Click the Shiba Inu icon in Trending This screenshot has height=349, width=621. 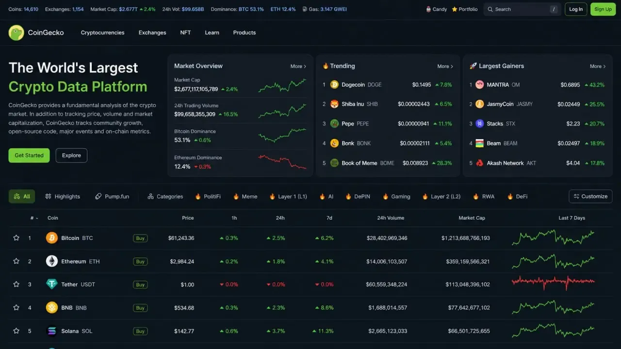pyautogui.click(x=334, y=104)
